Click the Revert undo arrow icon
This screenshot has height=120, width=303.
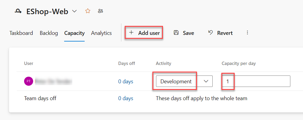coord(211,32)
